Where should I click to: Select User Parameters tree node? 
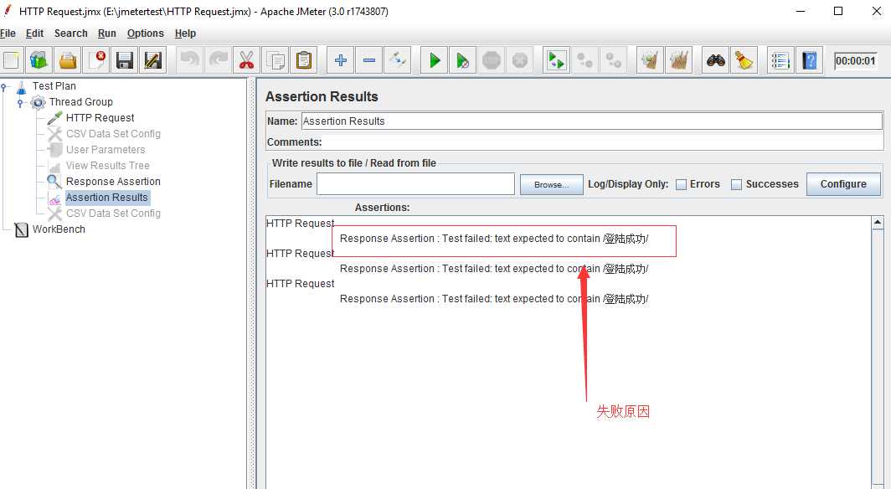[106, 149]
